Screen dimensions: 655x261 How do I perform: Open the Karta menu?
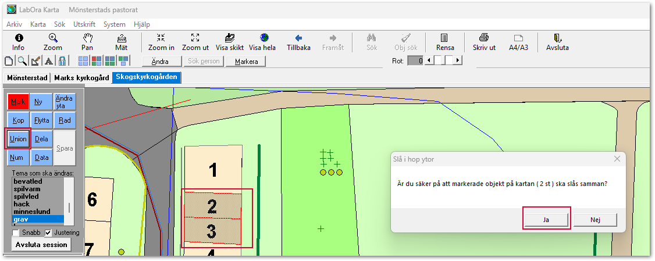point(38,24)
